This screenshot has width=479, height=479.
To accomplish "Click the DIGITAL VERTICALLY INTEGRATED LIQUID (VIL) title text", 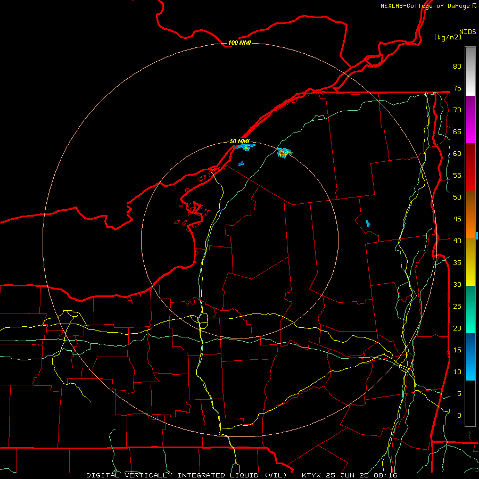I will [187, 475].
